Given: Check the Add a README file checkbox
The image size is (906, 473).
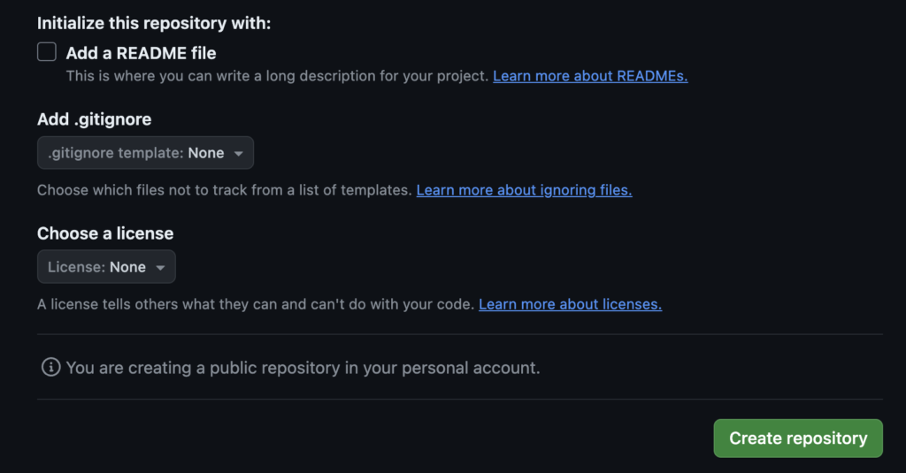Looking at the screenshot, I should [47, 52].
